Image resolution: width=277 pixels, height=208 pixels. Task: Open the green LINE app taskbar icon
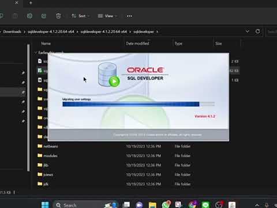(x=205, y=205)
